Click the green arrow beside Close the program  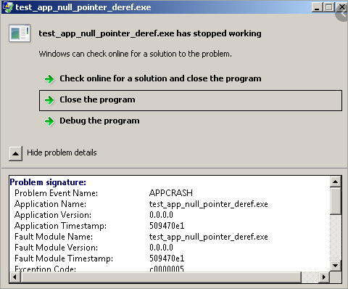pos(49,100)
